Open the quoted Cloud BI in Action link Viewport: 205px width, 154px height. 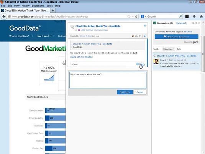click(92, 44)
